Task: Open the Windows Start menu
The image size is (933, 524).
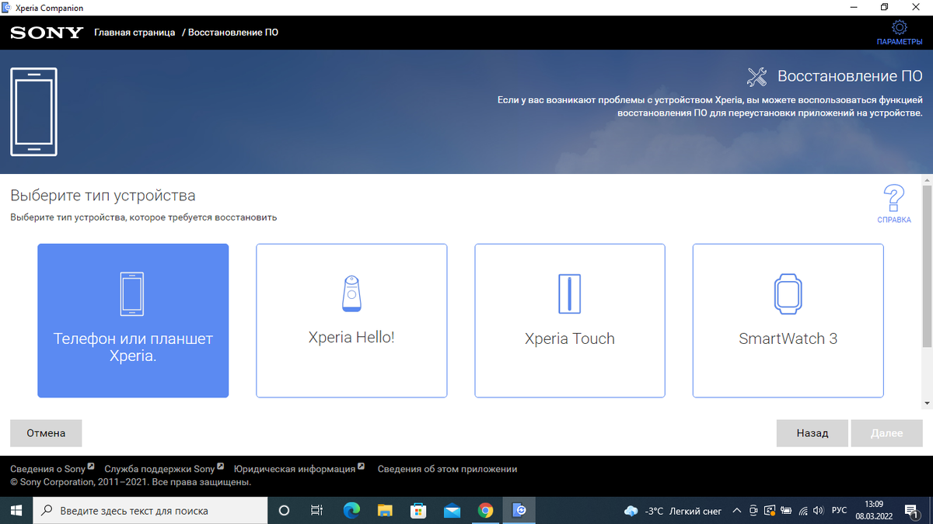Action: [16, 511]
